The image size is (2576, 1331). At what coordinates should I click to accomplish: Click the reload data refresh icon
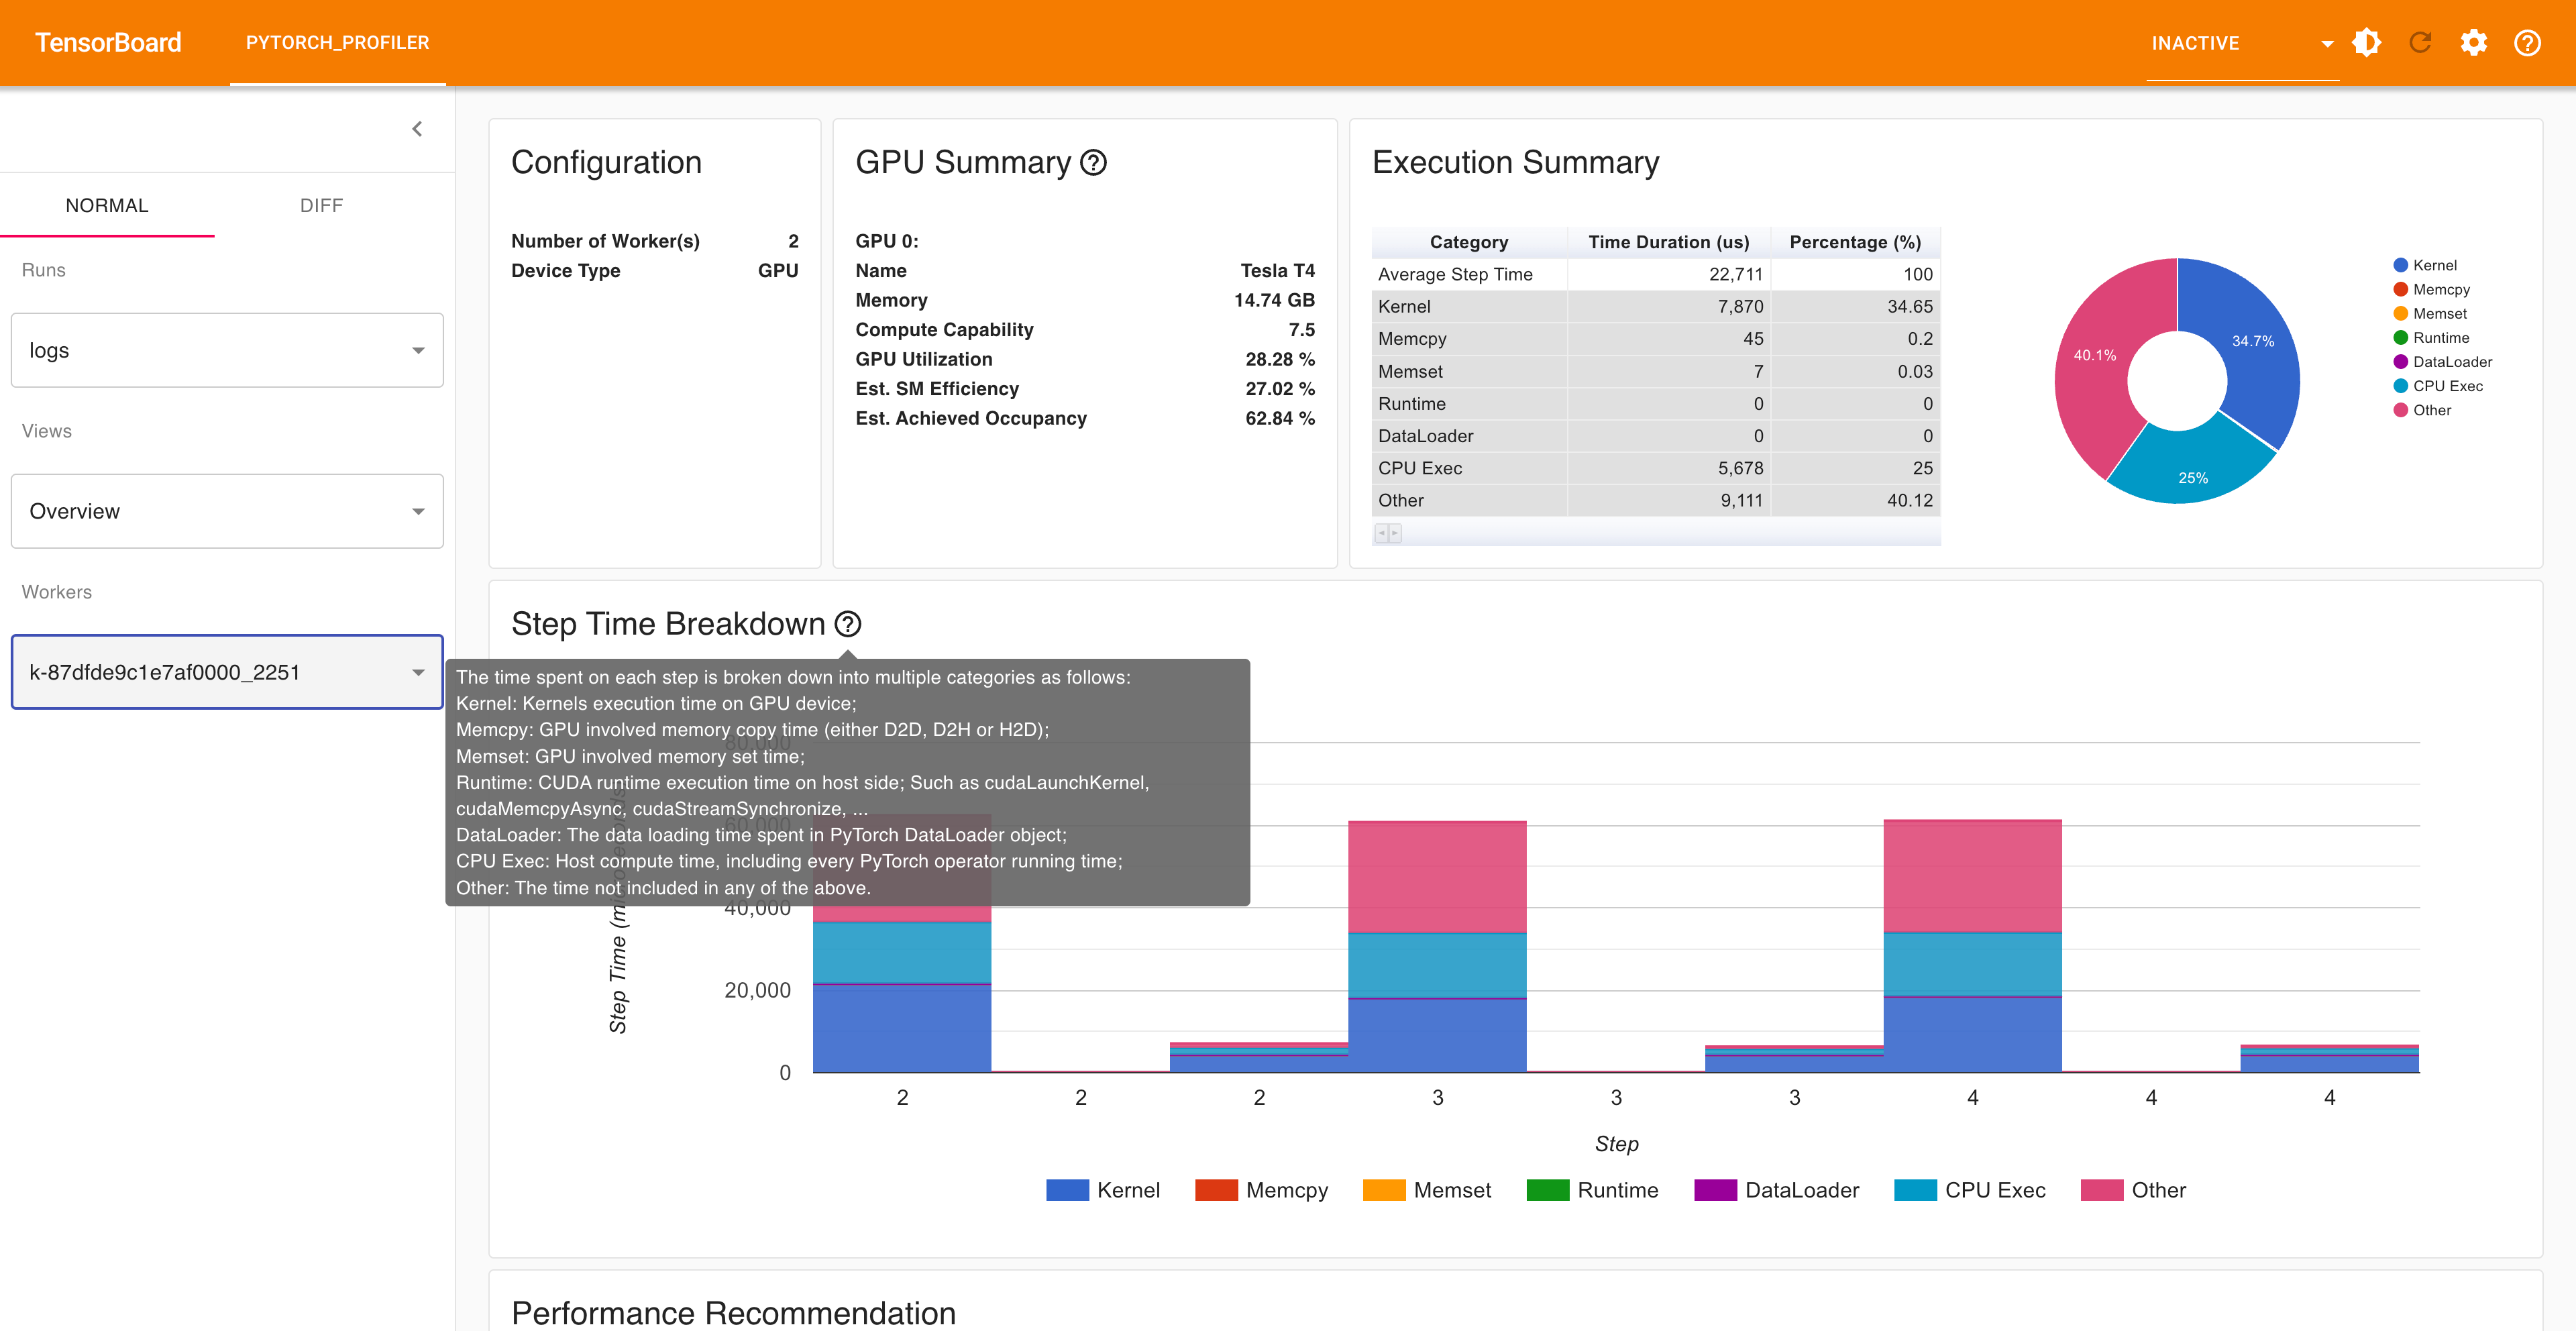pos(2420,43)
